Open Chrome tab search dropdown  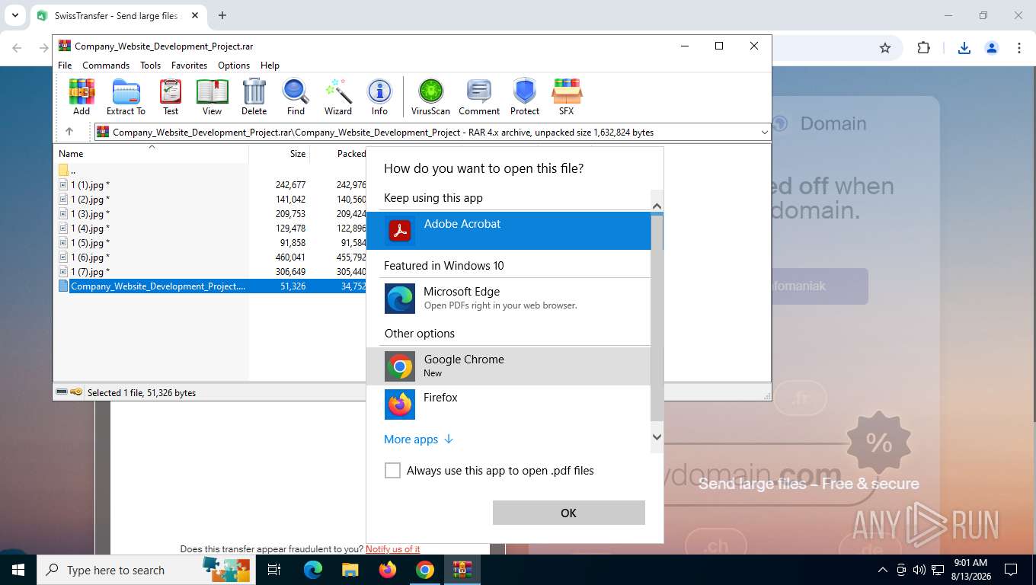tap(14, 15)
